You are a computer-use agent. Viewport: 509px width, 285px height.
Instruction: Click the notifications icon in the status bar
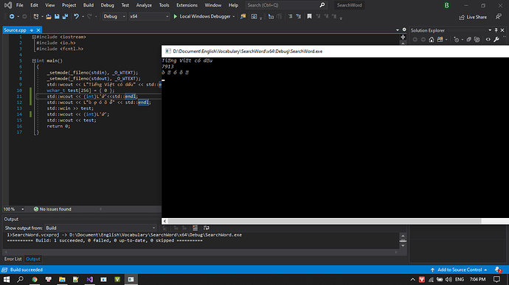pyautogui.click(x=498, y=270)
